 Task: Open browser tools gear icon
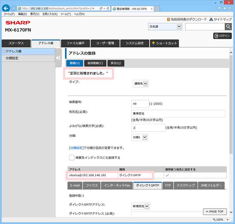(x=230, y=8)
